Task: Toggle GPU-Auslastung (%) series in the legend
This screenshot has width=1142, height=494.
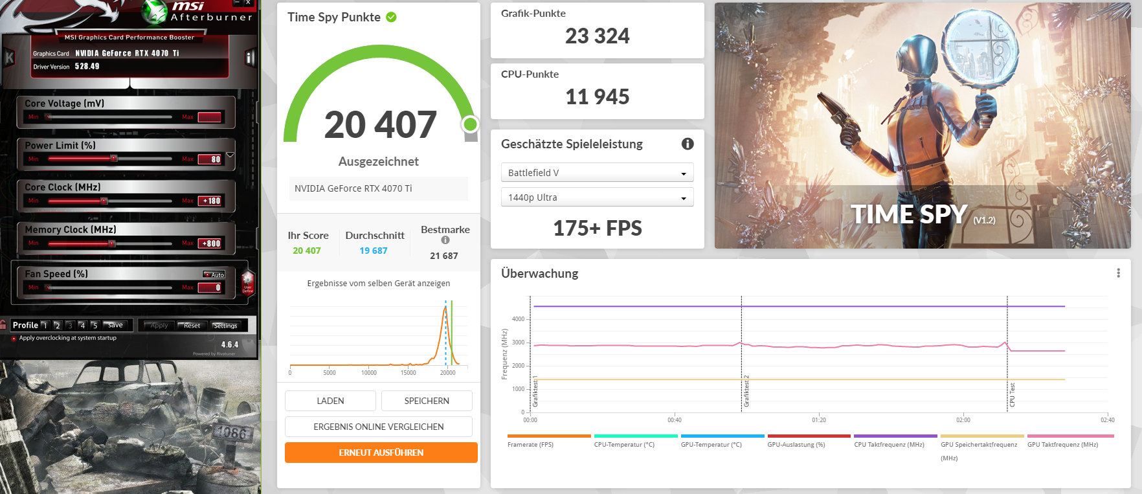Action: (x=809, y=441)
